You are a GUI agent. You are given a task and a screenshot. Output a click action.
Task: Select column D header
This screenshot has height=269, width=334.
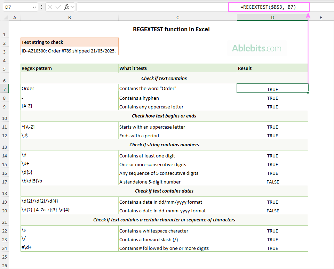pos(272,18)
